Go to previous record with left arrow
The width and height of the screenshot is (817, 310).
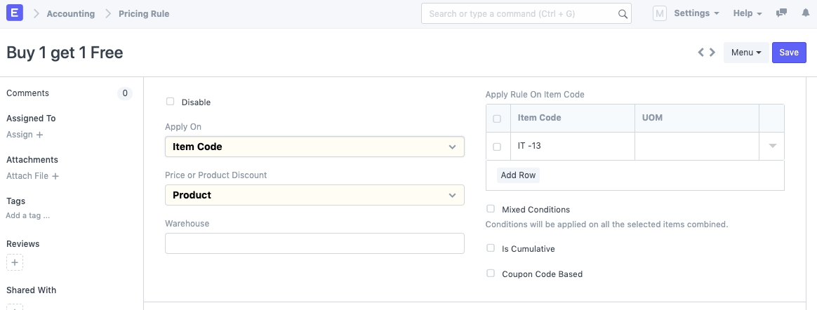[x=700, y=53]
